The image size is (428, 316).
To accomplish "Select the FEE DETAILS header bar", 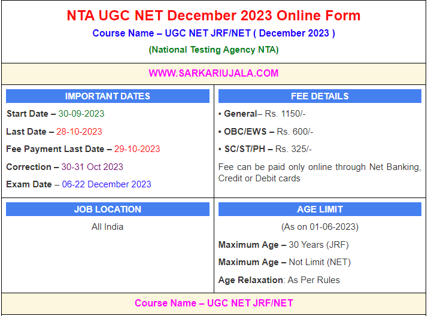I will [x=320, y=96].
